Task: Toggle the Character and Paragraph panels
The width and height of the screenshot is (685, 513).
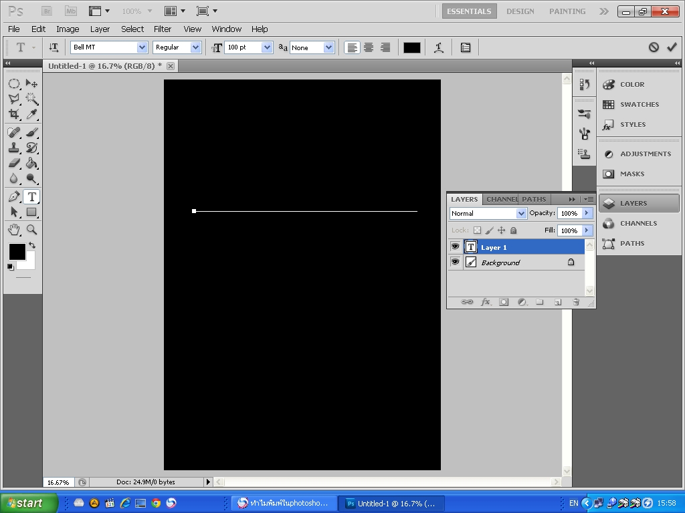Action: click(x=466, y=47)
